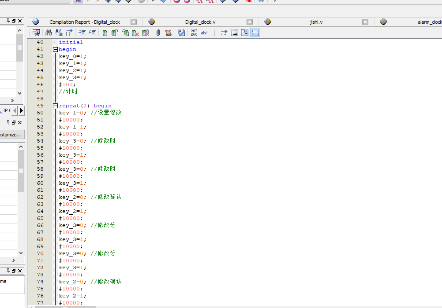This screenshot has height=308, width=442.
Task: Float the panel above the Customize button
Action: (x=14, y=122)
